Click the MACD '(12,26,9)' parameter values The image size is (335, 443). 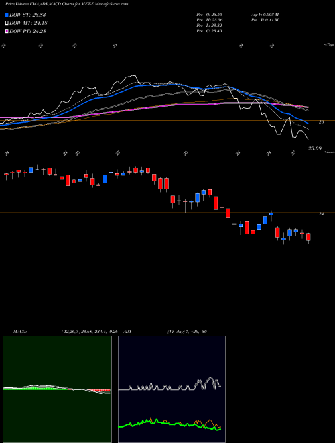89,332
